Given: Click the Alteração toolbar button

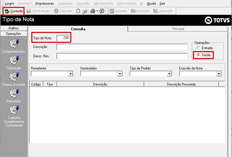Looking at the screenshot, I should click(163, 11).
